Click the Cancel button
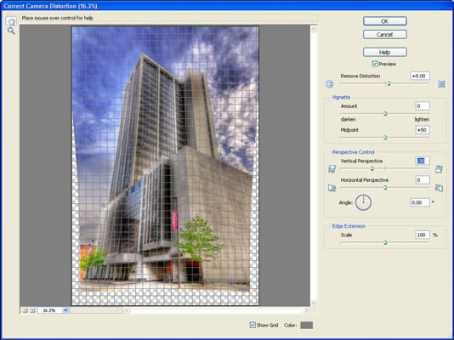The image size is (454, 340). pos(385,35)
